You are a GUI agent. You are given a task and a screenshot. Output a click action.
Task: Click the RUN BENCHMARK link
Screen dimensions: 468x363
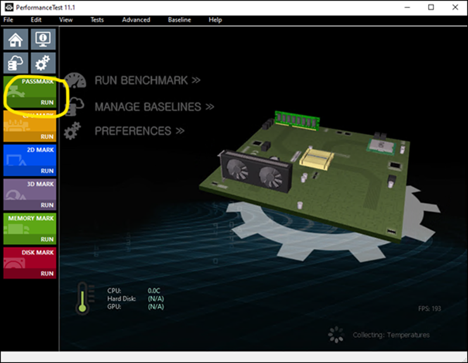pos(148,80)
